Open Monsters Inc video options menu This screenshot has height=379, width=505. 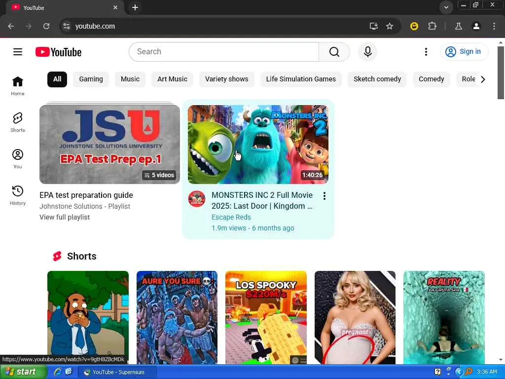(x=325, y=195)
